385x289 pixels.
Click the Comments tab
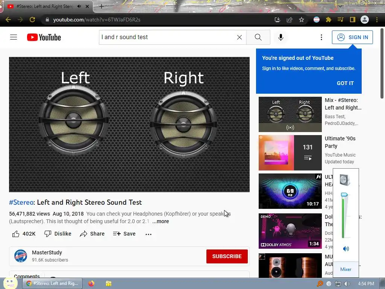pyautogui.click(x=27, y=276)
